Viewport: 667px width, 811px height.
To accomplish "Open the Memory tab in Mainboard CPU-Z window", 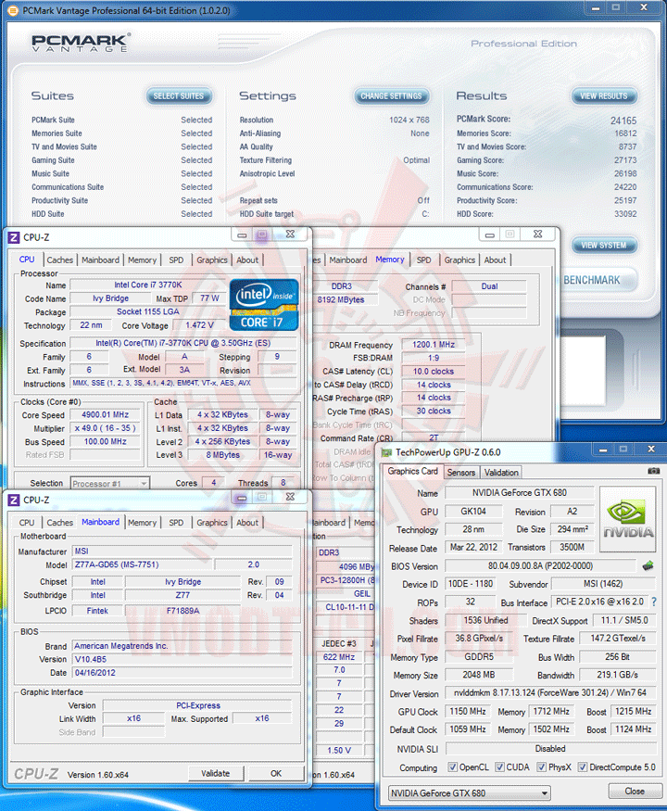I will [x=142, y=523].
